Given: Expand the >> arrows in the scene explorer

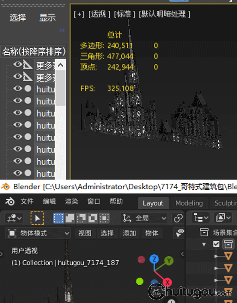Looking at the screenshot, I should 62,30.
